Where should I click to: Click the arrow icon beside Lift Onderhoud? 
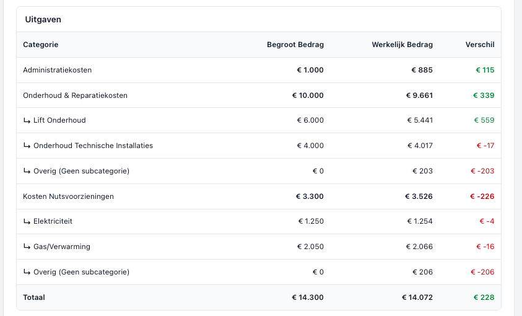(x=27, y=120)
